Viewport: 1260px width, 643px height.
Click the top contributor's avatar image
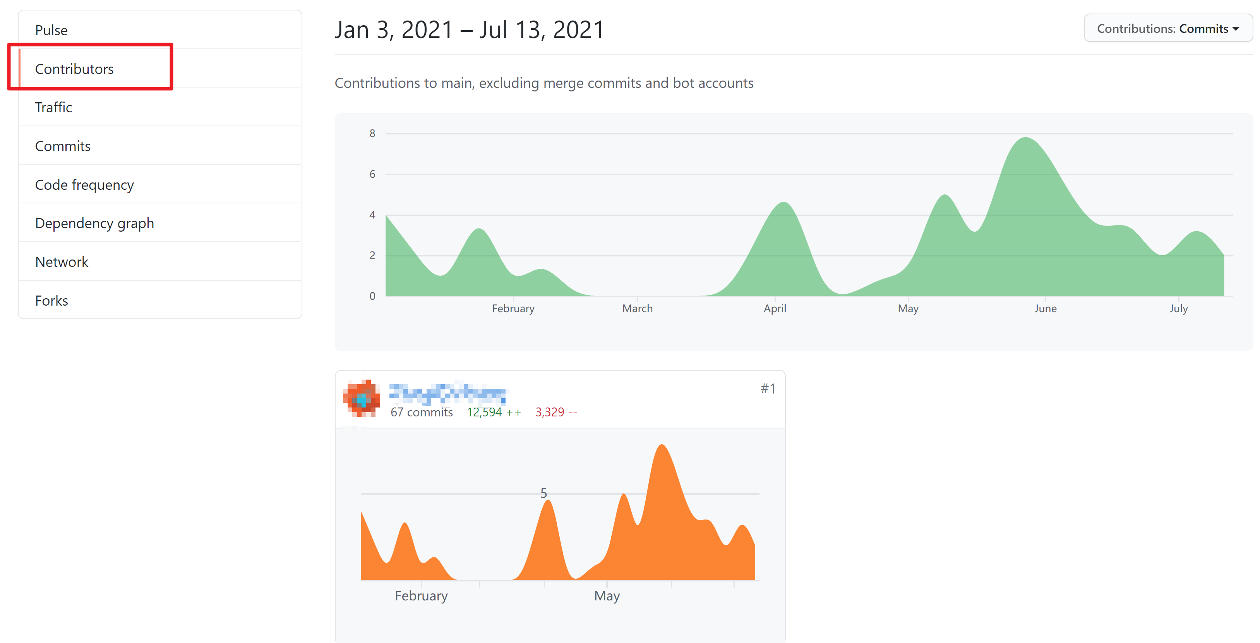tap(362, 398)
